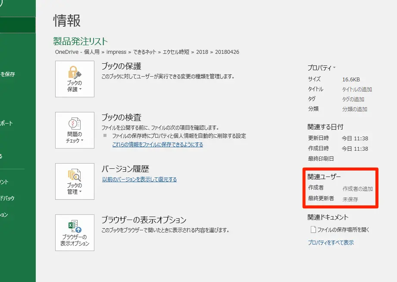This screenshot has height=282, width=397.
Task: Click the タイトルの追加 field
Action: point(357,90)
